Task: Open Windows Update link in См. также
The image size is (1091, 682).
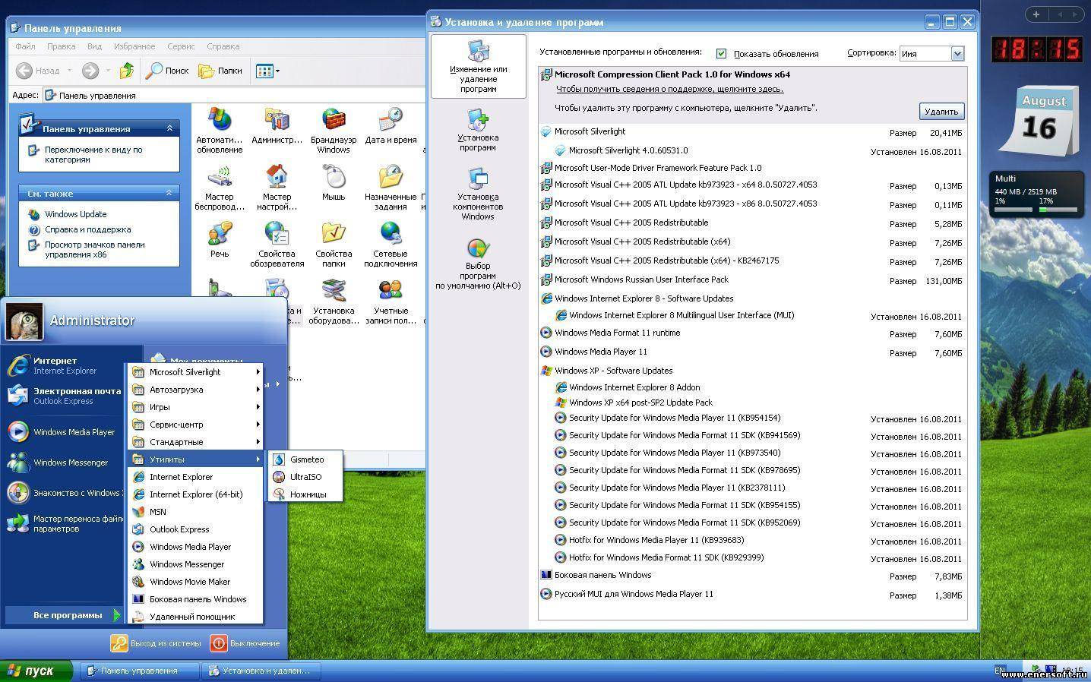Action: [75, 214]
